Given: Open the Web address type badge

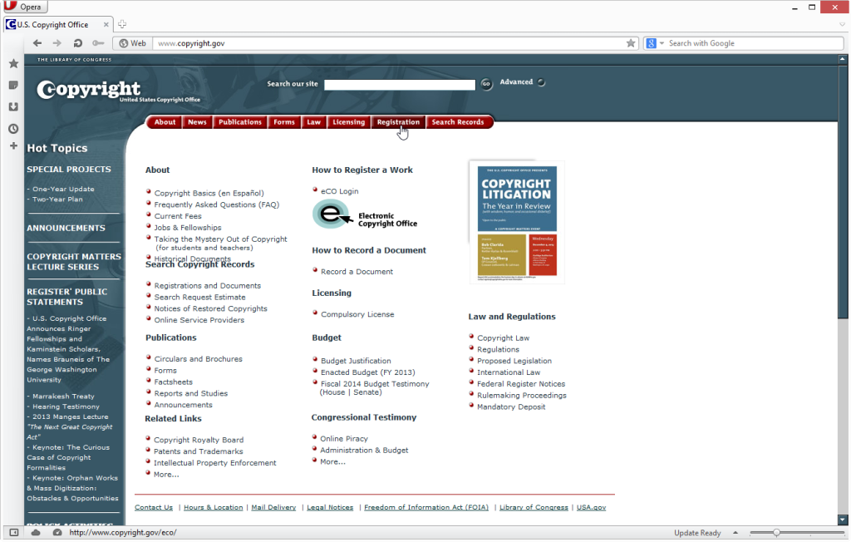Looking at the screenshot, I should click(x=132, y=43).
